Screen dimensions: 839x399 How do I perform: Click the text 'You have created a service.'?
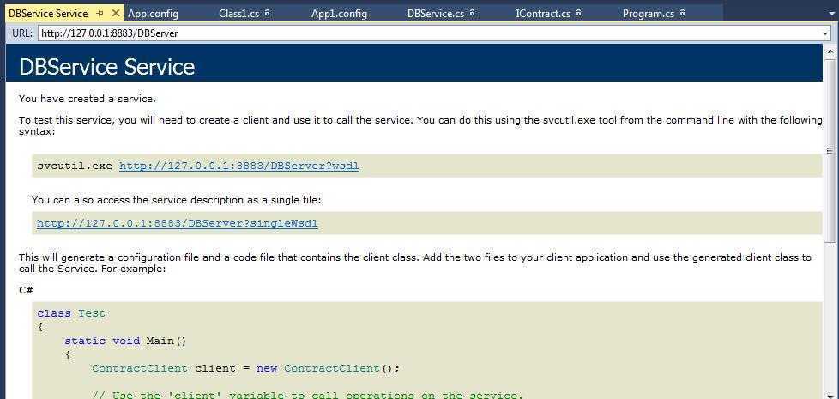[88, 99]
